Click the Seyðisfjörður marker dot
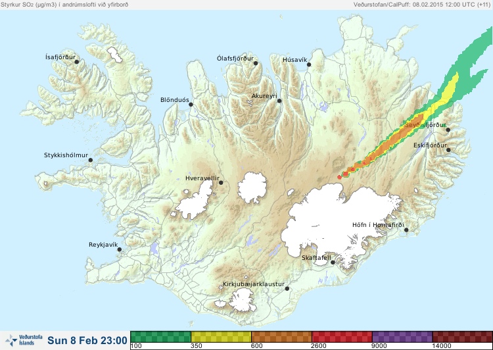 click(x=448, y=130)
